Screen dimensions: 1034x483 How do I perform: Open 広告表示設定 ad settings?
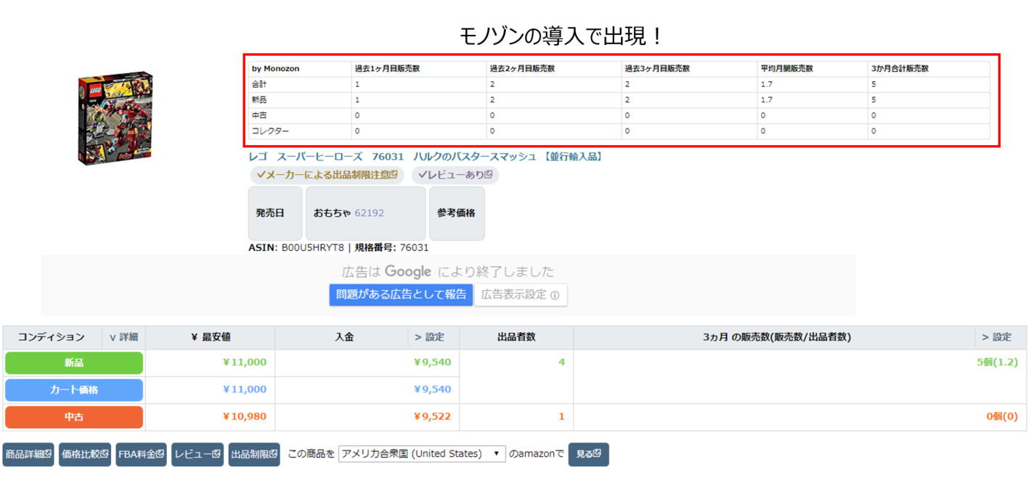[521, 294]
